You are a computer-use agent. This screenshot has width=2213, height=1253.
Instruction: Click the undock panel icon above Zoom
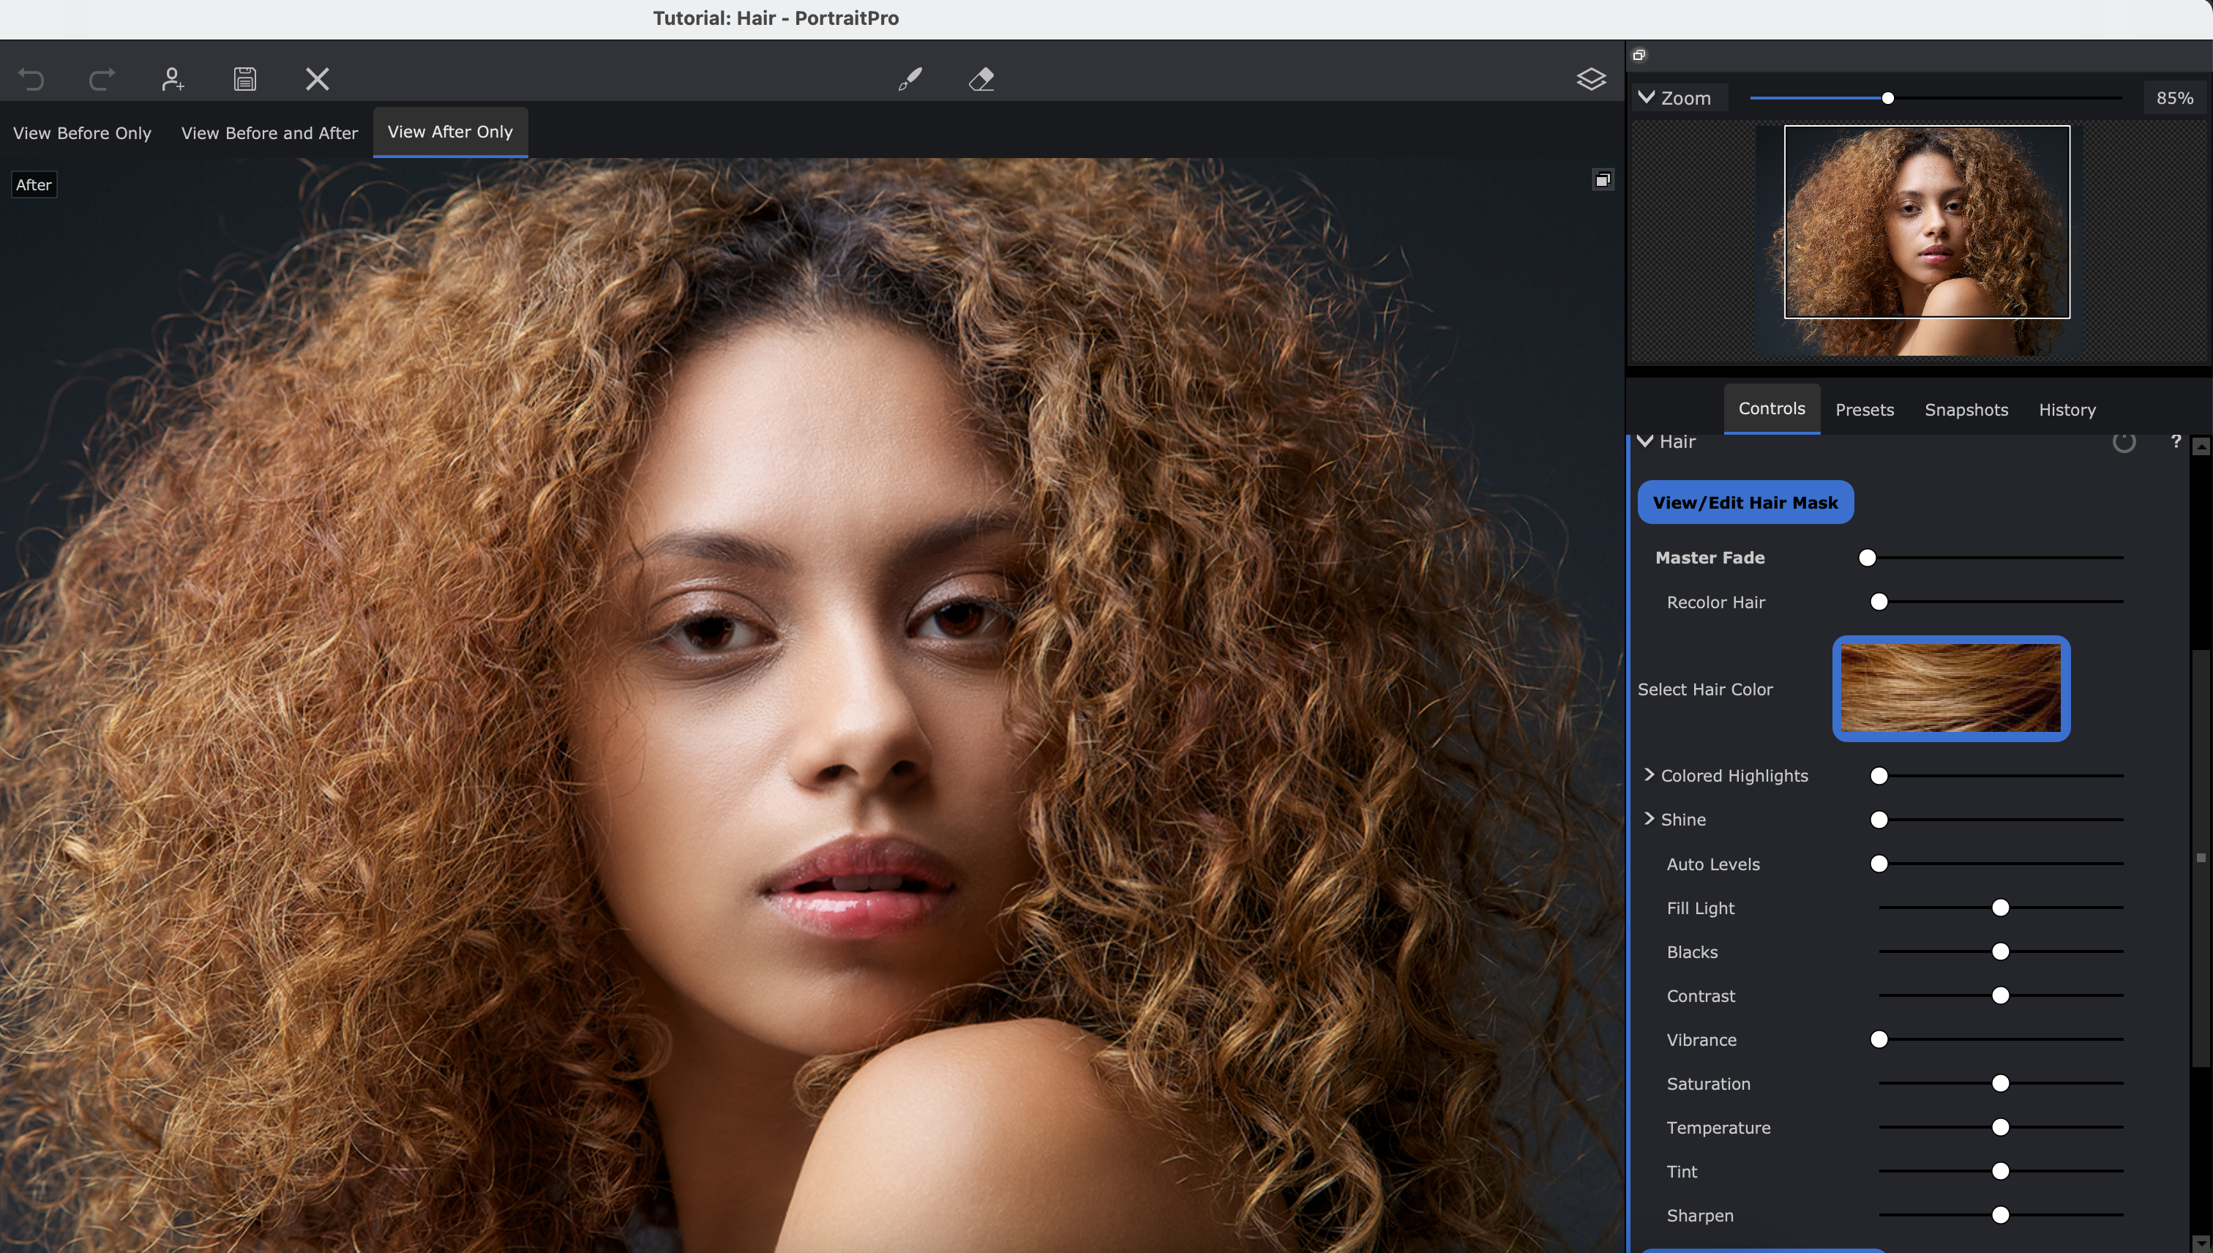[x=1639, y=55]
